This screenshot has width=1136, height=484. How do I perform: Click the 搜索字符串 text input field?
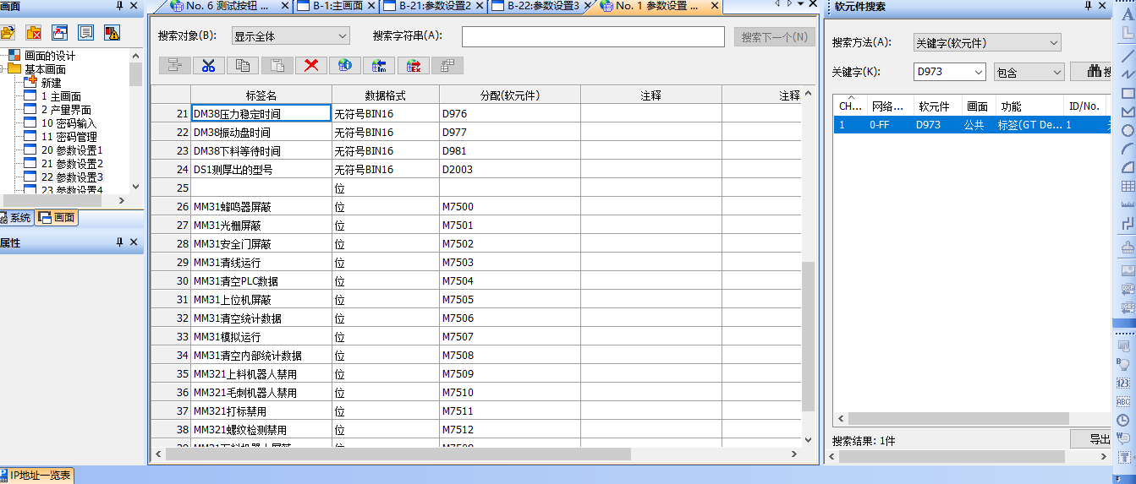coord(592,37)
